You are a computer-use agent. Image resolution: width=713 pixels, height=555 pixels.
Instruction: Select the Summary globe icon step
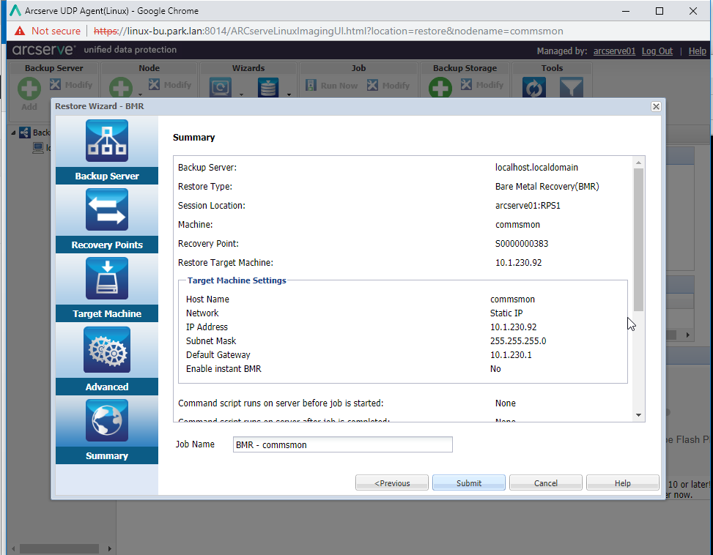tap(107, 420)
